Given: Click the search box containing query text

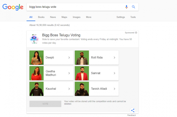Looking at the screenshot, I should pyautogui.click(x=76, y=7).
